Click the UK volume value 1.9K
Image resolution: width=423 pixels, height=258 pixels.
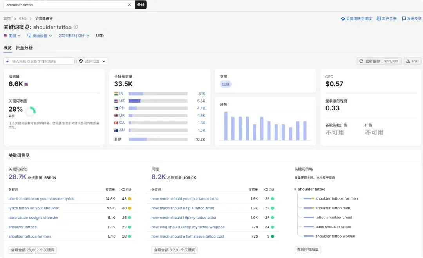(x=202, y=115)
